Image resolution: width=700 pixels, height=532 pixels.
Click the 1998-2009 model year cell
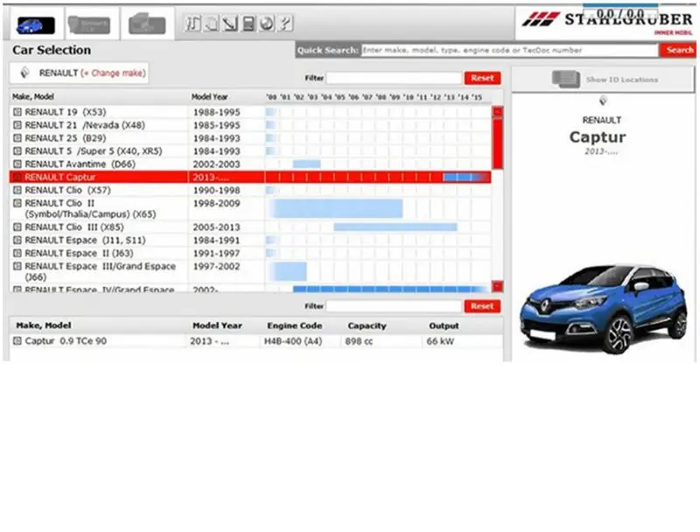coord(216,204)
